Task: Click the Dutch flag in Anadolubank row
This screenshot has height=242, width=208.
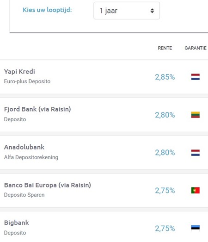Action: tap(196, 153)
